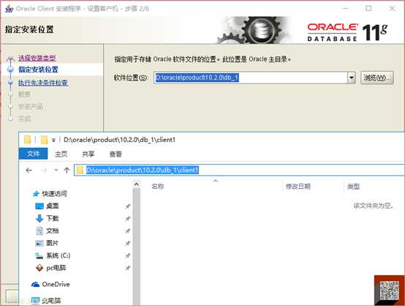Click the folder icon in address bar
405x306 pixels.
click(x=80, y=170)
